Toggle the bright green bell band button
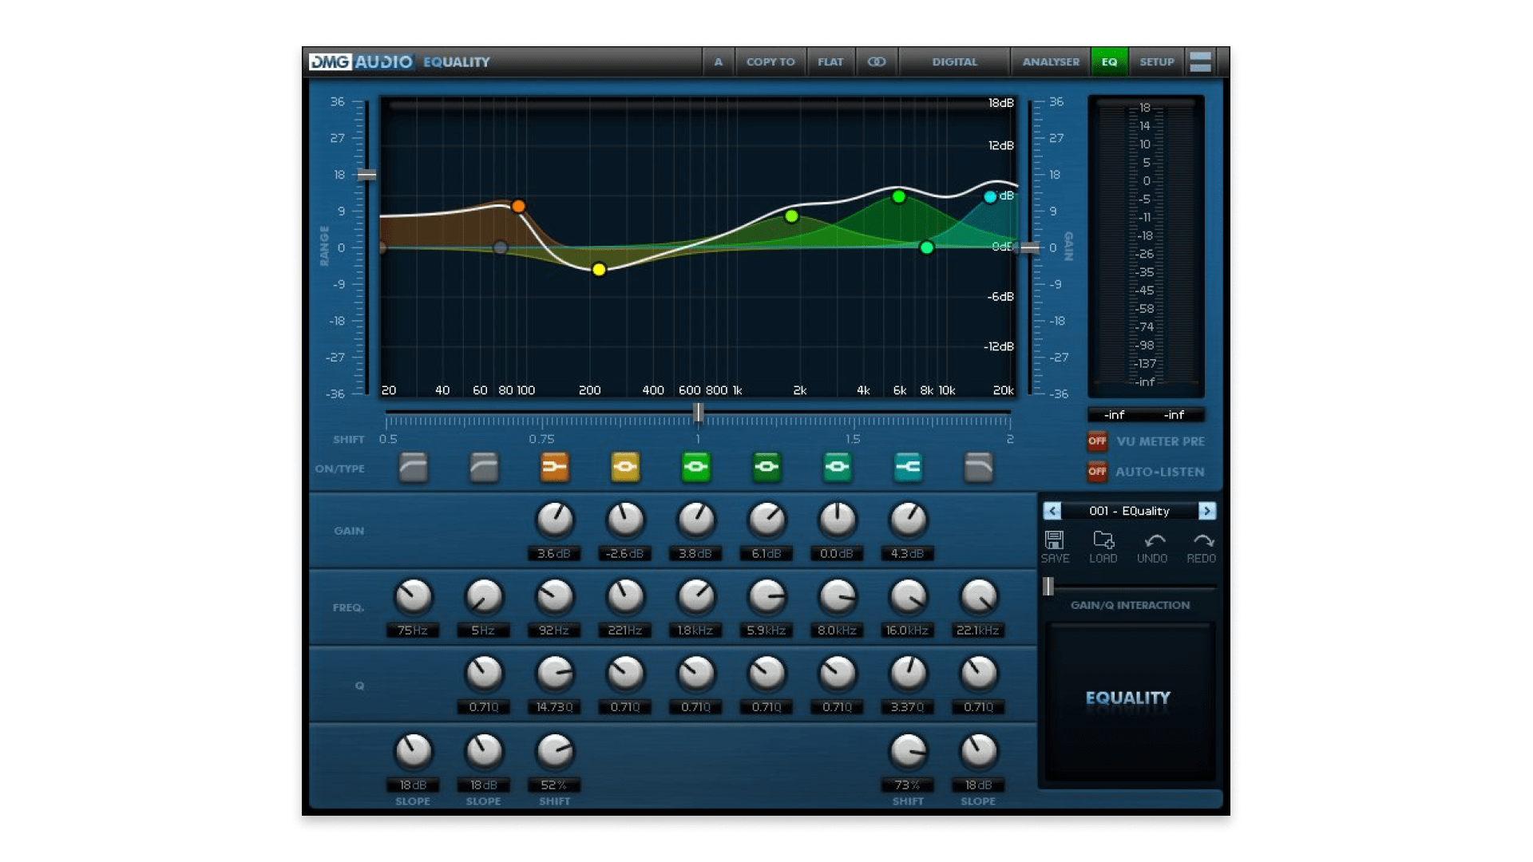 [695, 467]
